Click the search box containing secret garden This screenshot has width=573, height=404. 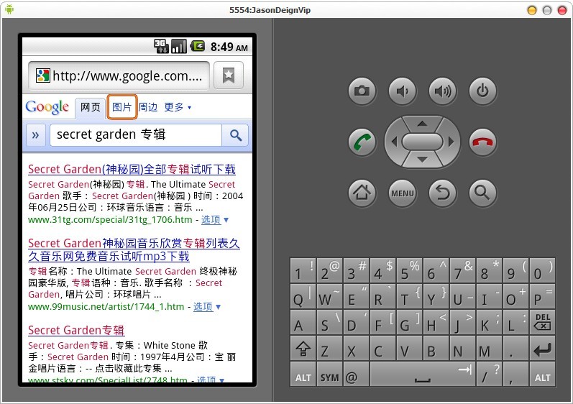pos(136,135)
